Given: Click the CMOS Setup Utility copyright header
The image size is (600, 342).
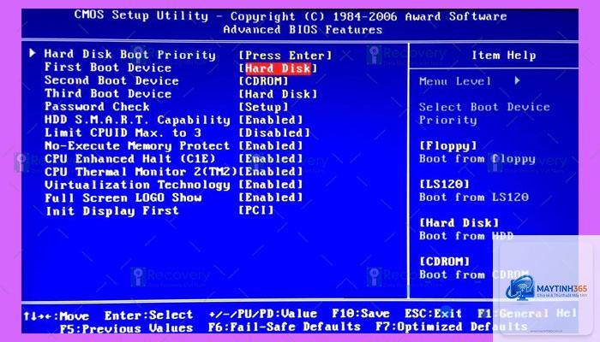Looking at the screenshot, I should [x=291, y=16].
